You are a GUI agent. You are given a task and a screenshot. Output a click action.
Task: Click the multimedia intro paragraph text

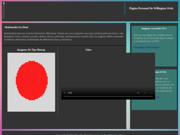(64, 36)
